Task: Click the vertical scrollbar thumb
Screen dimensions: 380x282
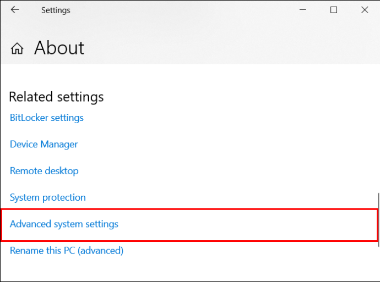Action: [x=378, y=220]
